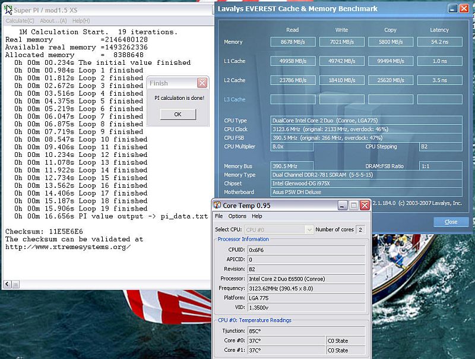Click the PI value output pi_data.txt line
Image resolution: width=475 pixels, height=359 pixels.
pos(111,216)
